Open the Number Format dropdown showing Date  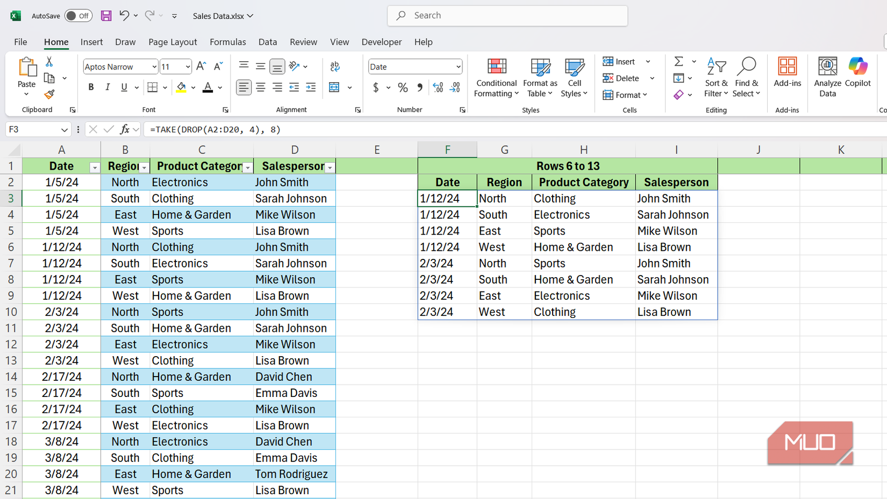458,67
